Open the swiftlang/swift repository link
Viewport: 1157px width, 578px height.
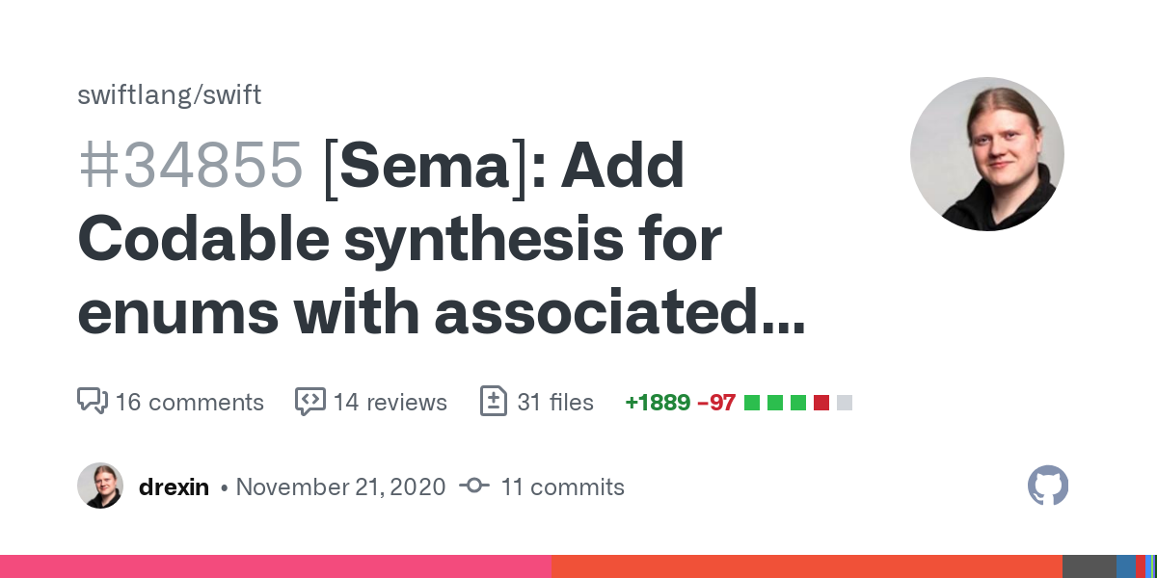tap(169, 95)
